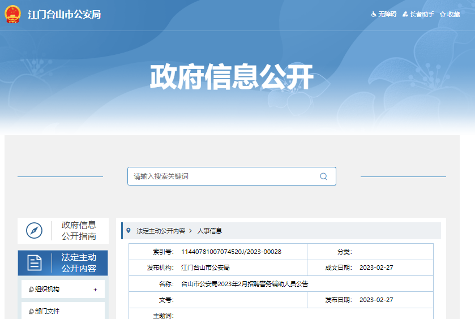Image resolution: width=475 pixels, height=319 pixels.
Task: Click the 江门台山市公安局 site title
Action: [x=64, y=14]
